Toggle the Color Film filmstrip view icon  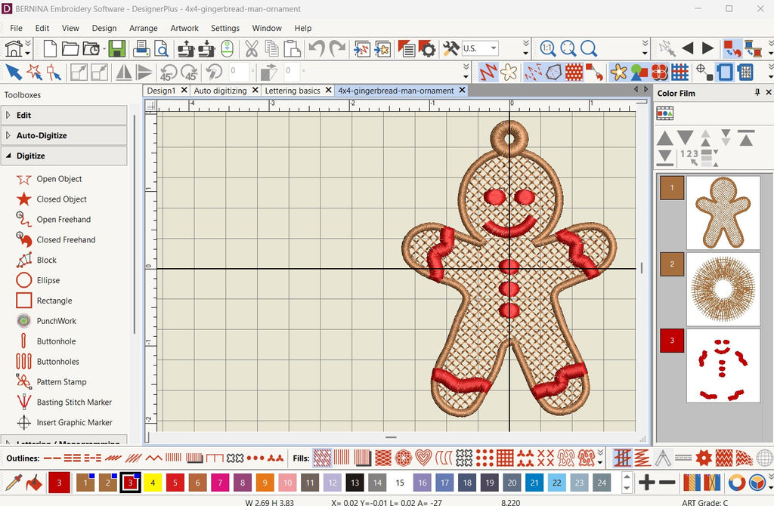tap(665, 113)
